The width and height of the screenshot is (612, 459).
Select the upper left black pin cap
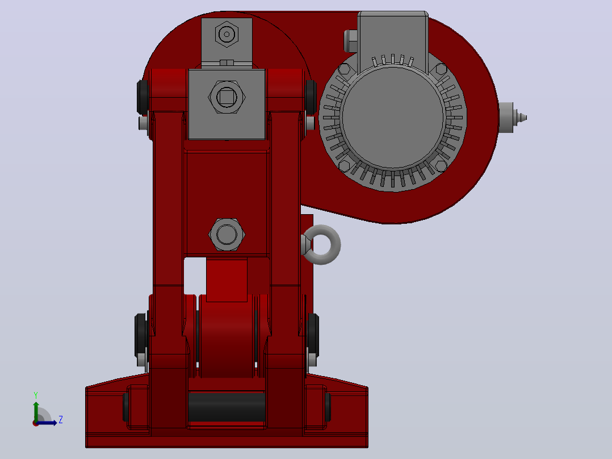coord(142,97)
